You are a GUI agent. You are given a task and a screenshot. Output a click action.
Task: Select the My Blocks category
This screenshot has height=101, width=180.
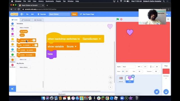pos(12,66)
